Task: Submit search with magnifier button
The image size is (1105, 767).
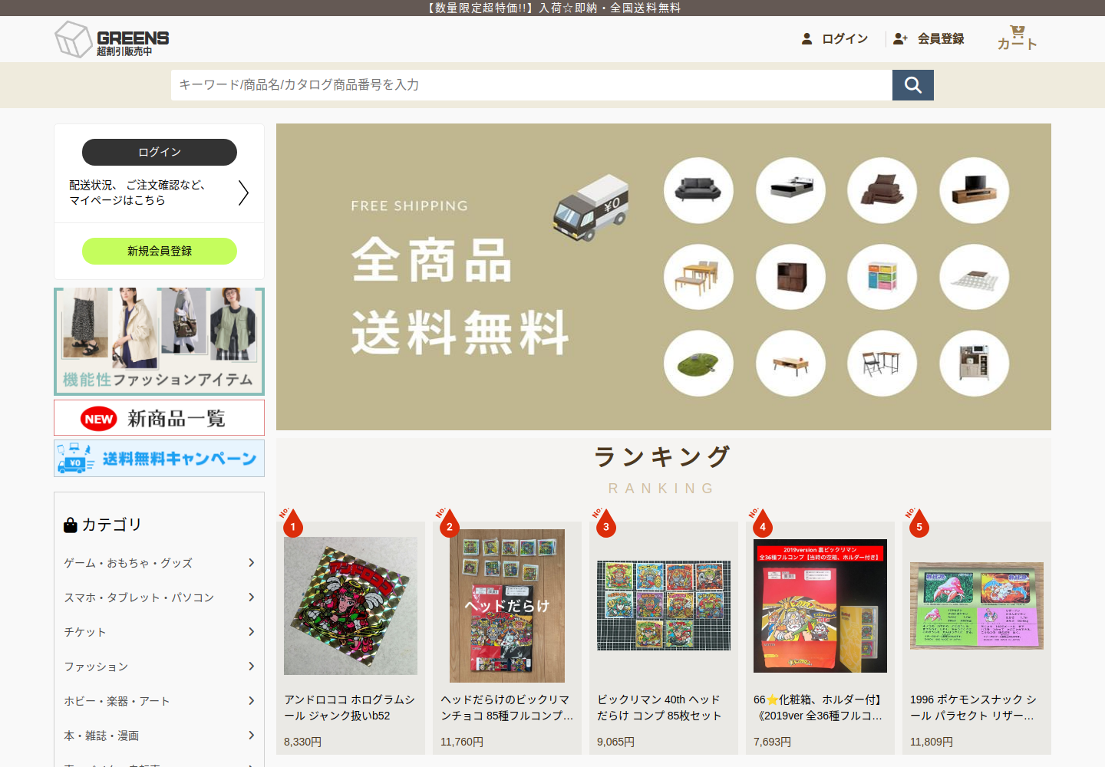Action: [x=913, y=85]
